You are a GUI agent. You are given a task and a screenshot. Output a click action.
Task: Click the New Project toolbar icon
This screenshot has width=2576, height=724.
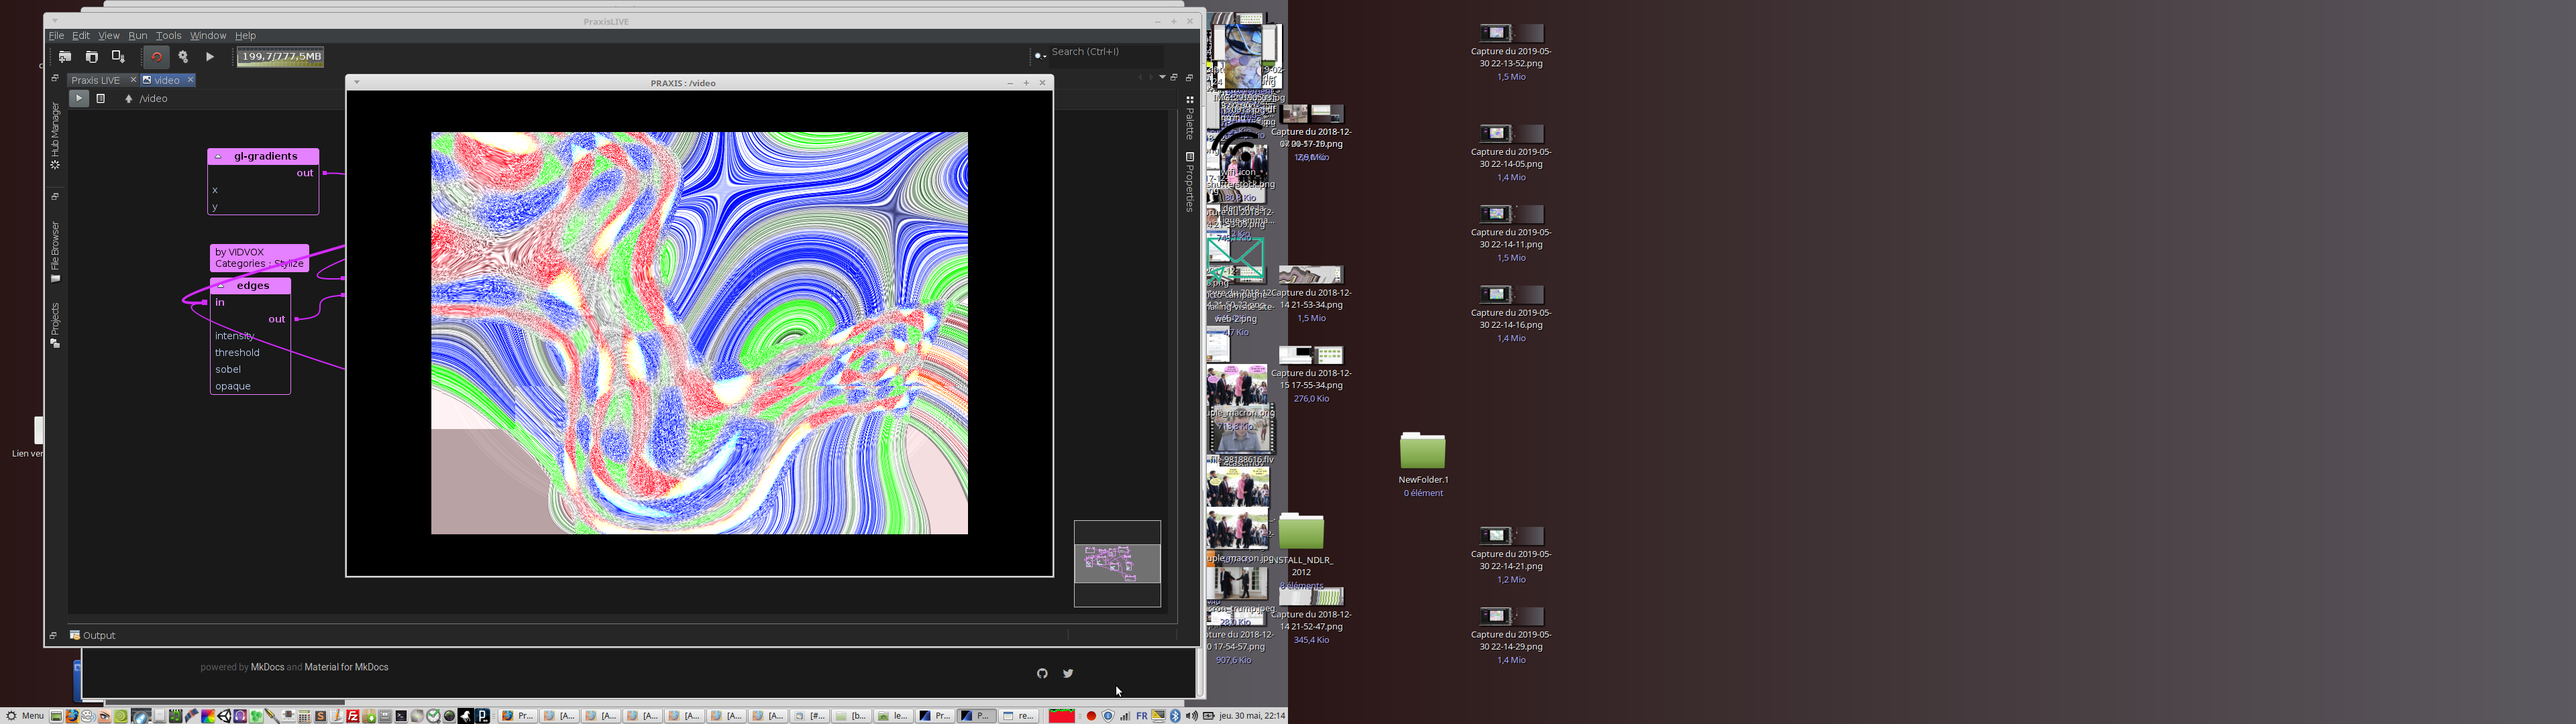click(x=65, y=57)
